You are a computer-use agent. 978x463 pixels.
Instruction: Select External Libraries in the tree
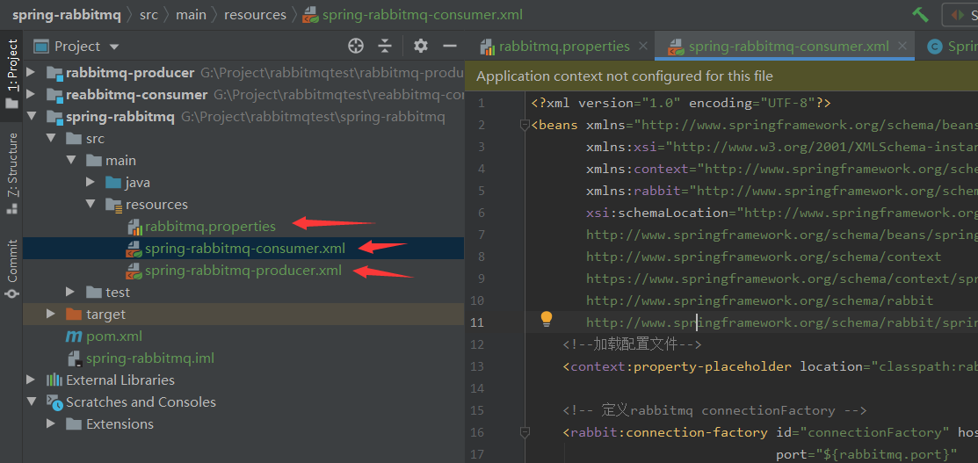click(120, 380)
